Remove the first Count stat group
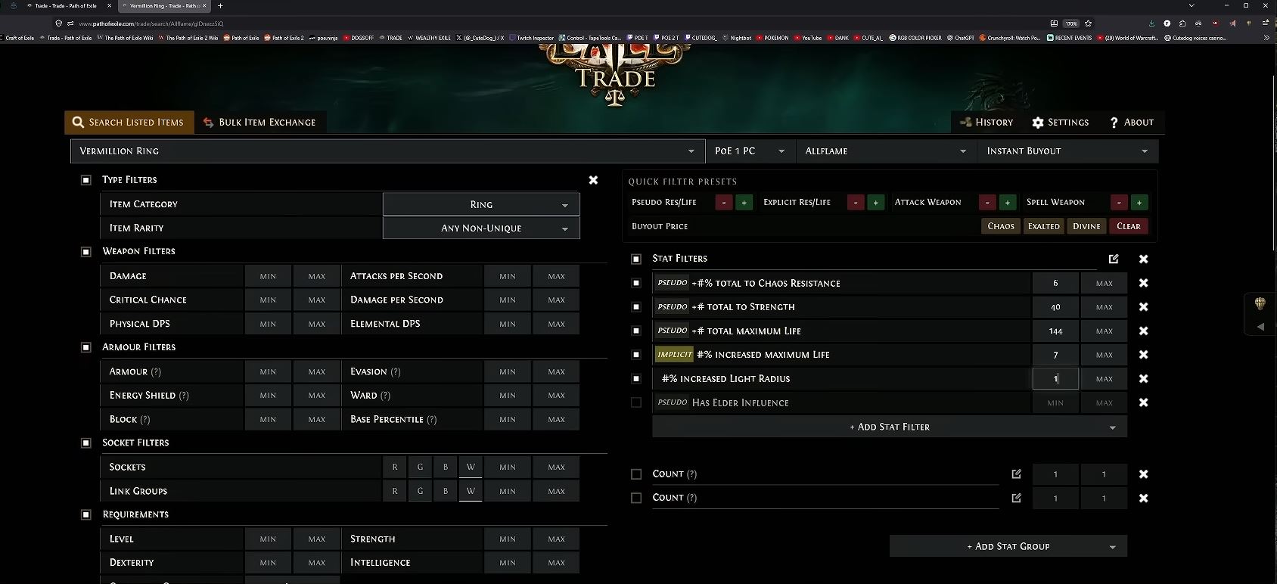1277x584 pixels. click(1143, 474)
